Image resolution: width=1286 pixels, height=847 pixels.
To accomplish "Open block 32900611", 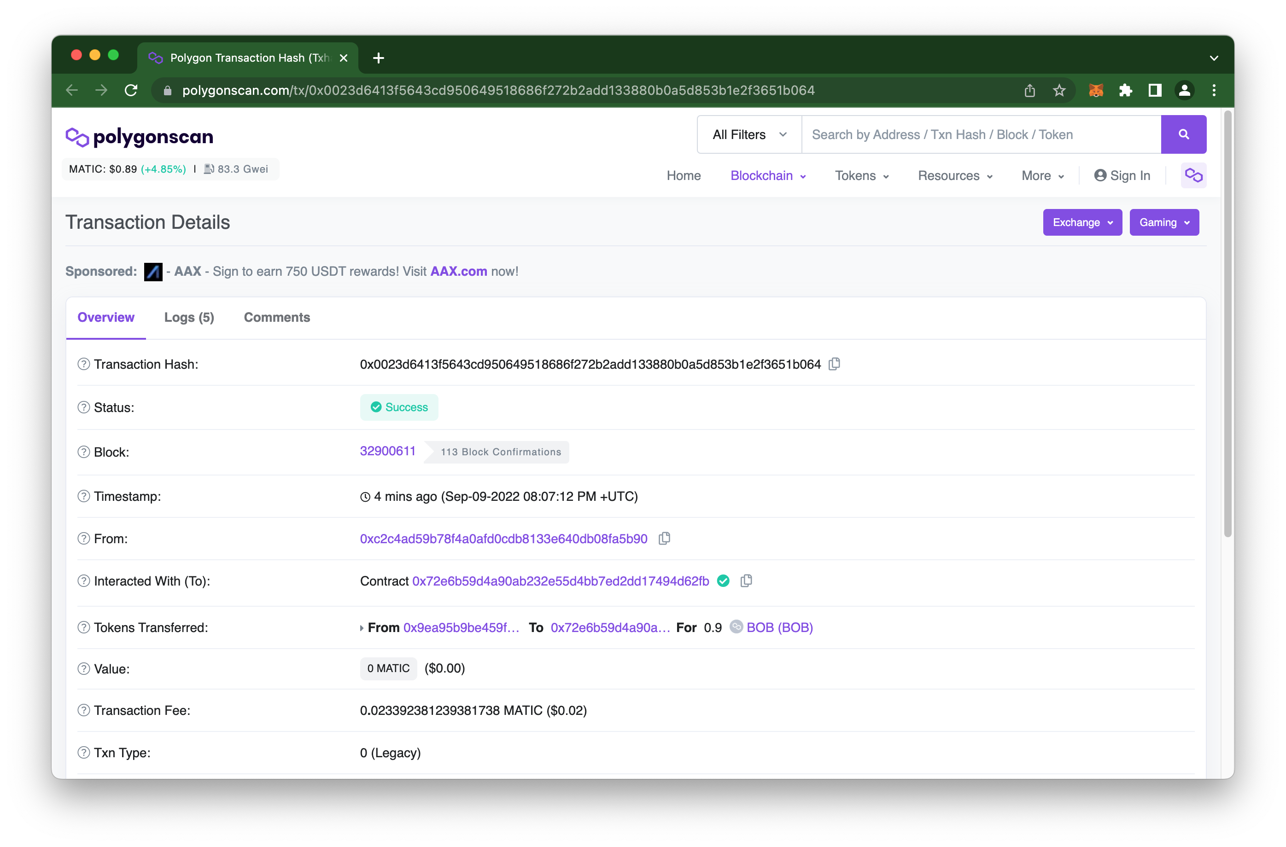I will 387,451.
